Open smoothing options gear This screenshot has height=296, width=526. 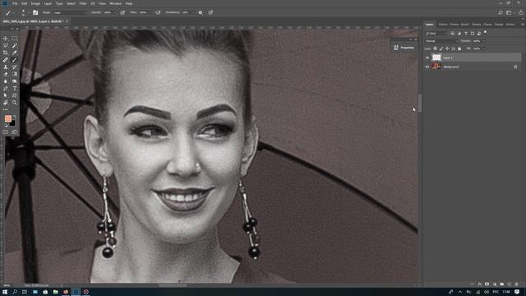[x=201, y=13]
